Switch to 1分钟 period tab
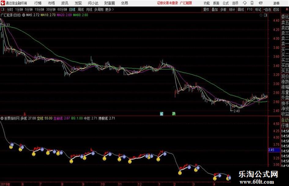This screenshot has width=289, height=186. (x=19, y=9)
